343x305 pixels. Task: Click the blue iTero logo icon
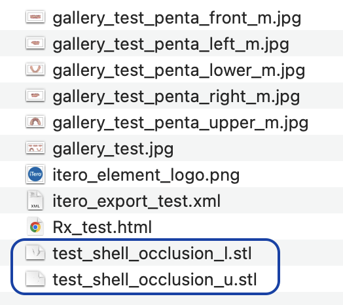tap(35, 174)
